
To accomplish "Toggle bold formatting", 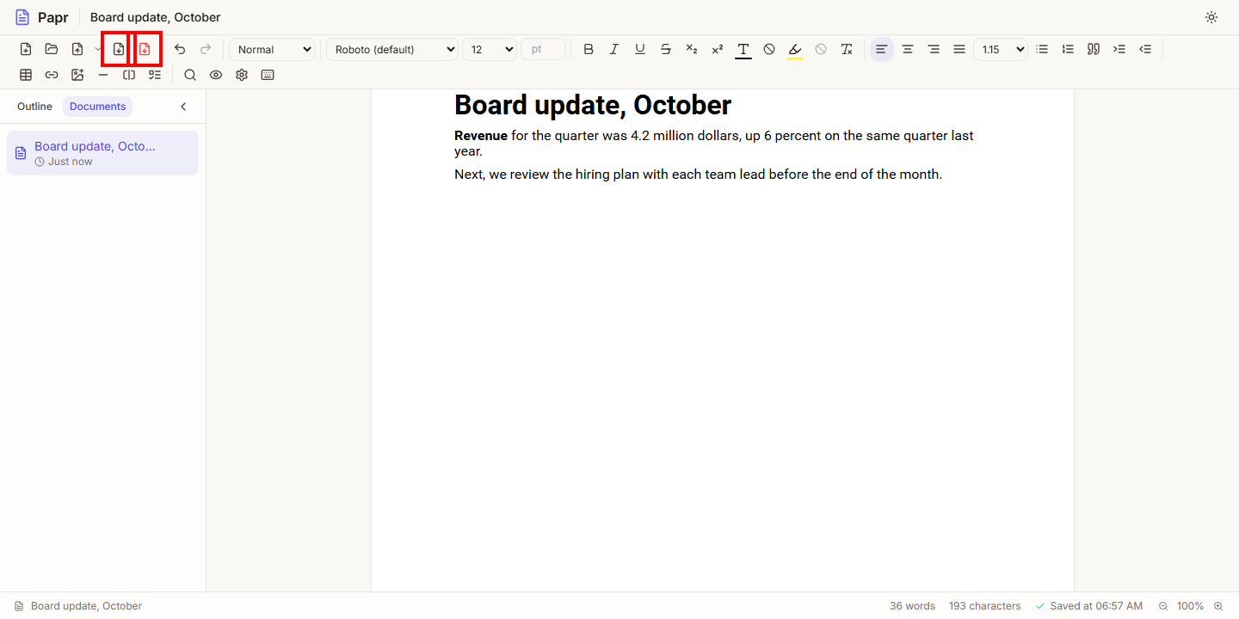I will coord(589,49).
